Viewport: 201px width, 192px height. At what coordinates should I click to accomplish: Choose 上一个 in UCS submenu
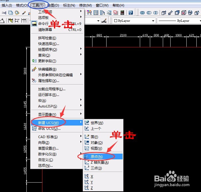tap(103, 128)
